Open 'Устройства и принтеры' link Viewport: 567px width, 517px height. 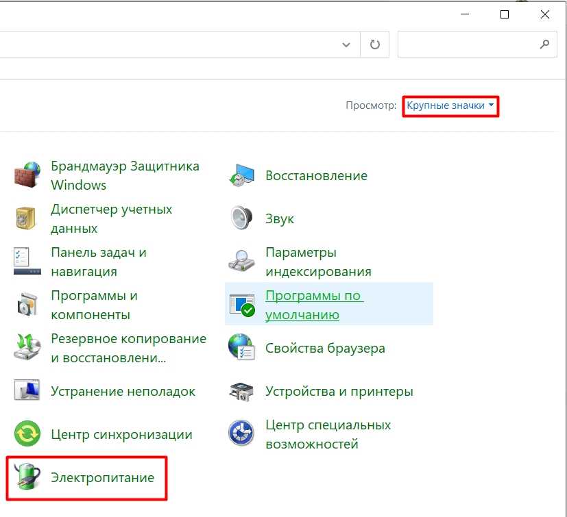point(339,391)
